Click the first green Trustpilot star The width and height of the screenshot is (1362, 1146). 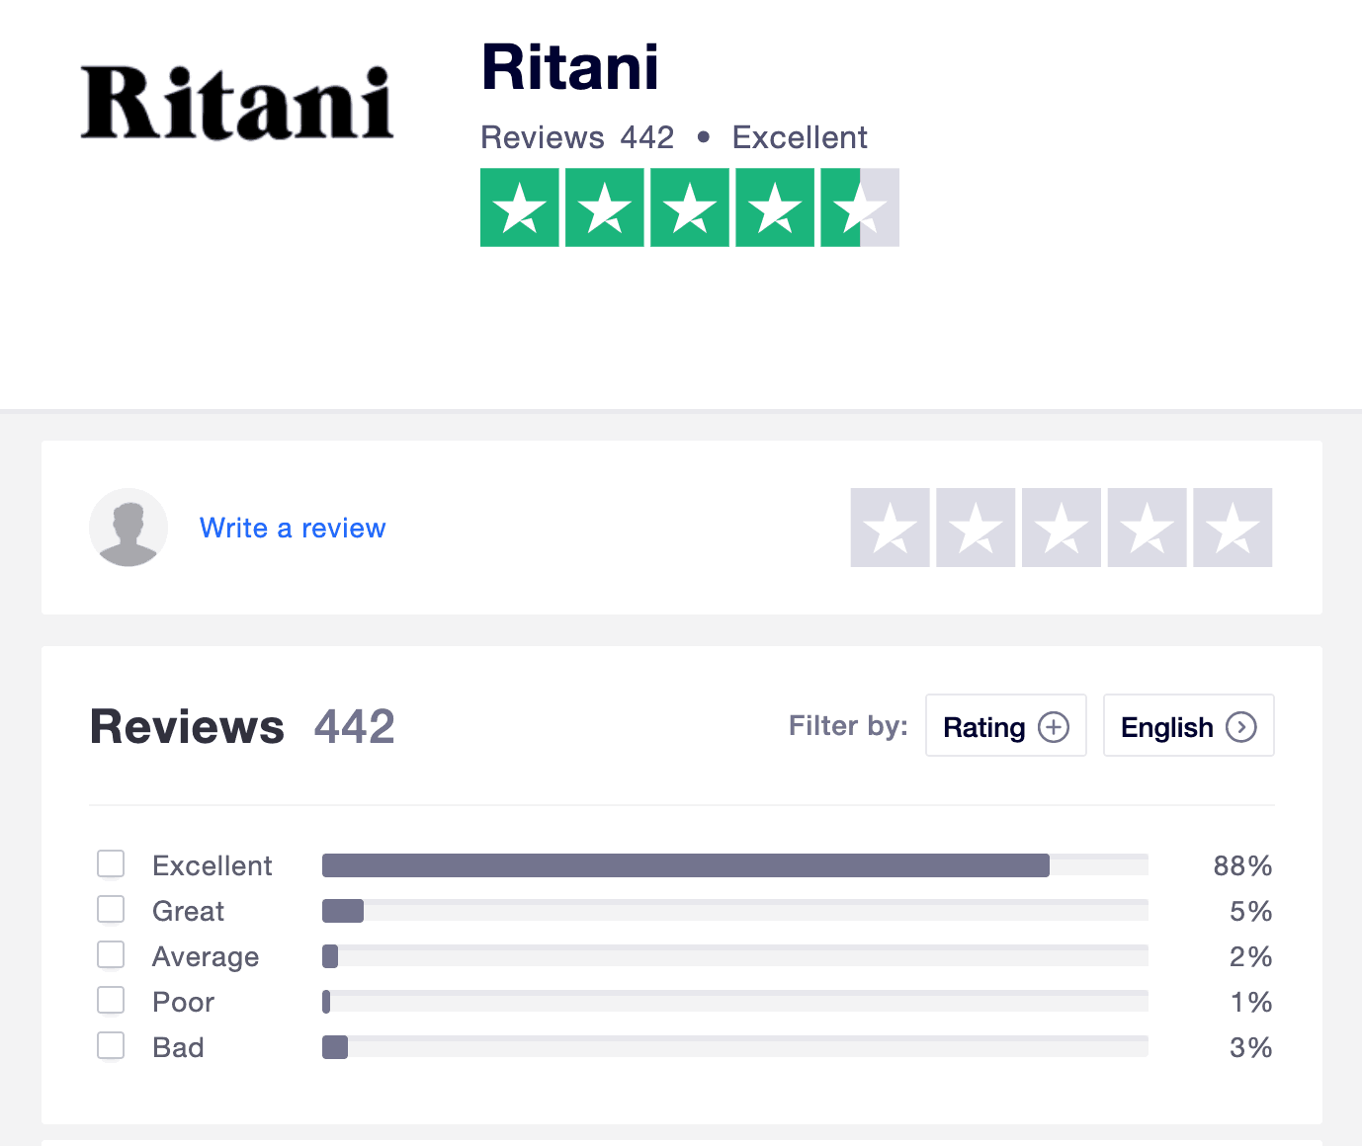tap(519, 207)
